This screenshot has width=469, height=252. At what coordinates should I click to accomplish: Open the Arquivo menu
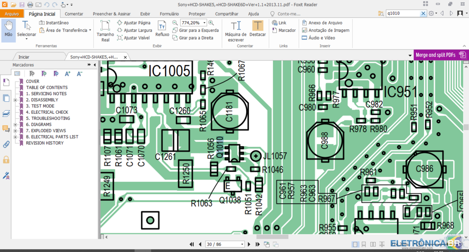pyautogui.click(x=12, y=14)
